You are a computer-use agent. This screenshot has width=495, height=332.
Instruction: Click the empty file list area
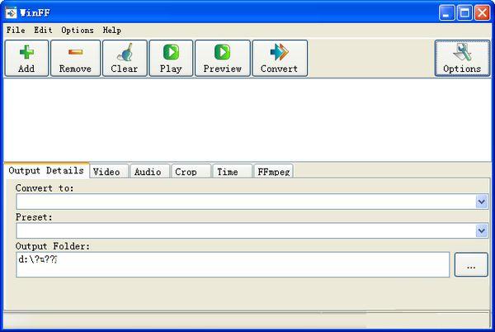[x=247, y=120]
